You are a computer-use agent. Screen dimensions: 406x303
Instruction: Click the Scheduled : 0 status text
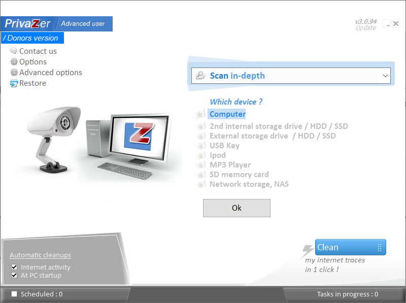pos(42,294)
